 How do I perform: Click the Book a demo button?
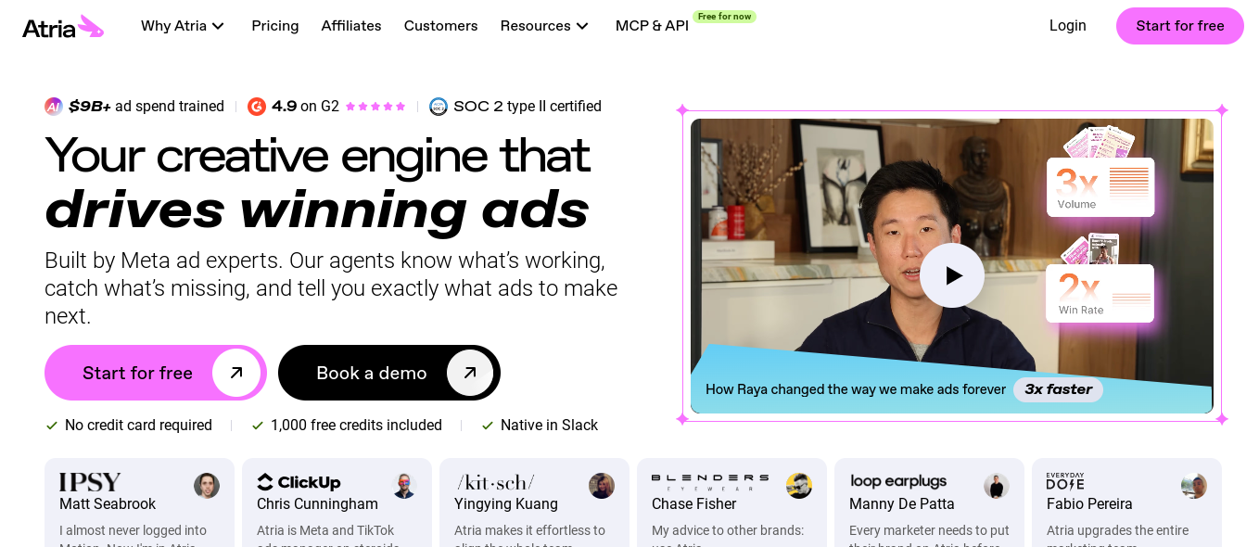[389, 373]
